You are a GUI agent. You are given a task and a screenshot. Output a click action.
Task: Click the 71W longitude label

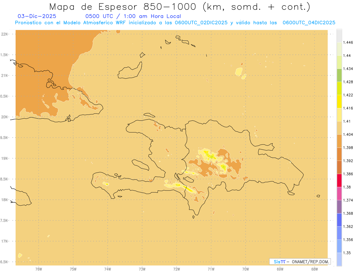pyautogui.click(x=211, y=269)
